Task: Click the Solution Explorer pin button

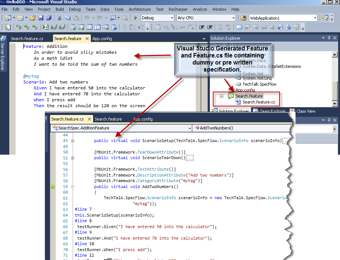Action: [329, 38]
